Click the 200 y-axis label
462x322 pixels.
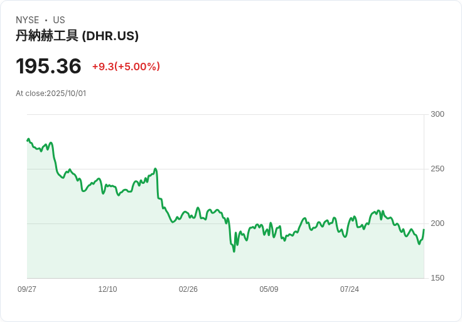click(x=438, y=223)
